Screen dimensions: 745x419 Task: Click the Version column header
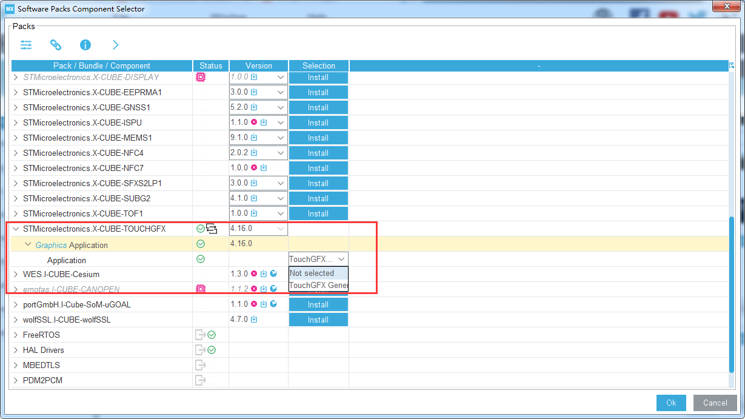click(x=259, y=65)
